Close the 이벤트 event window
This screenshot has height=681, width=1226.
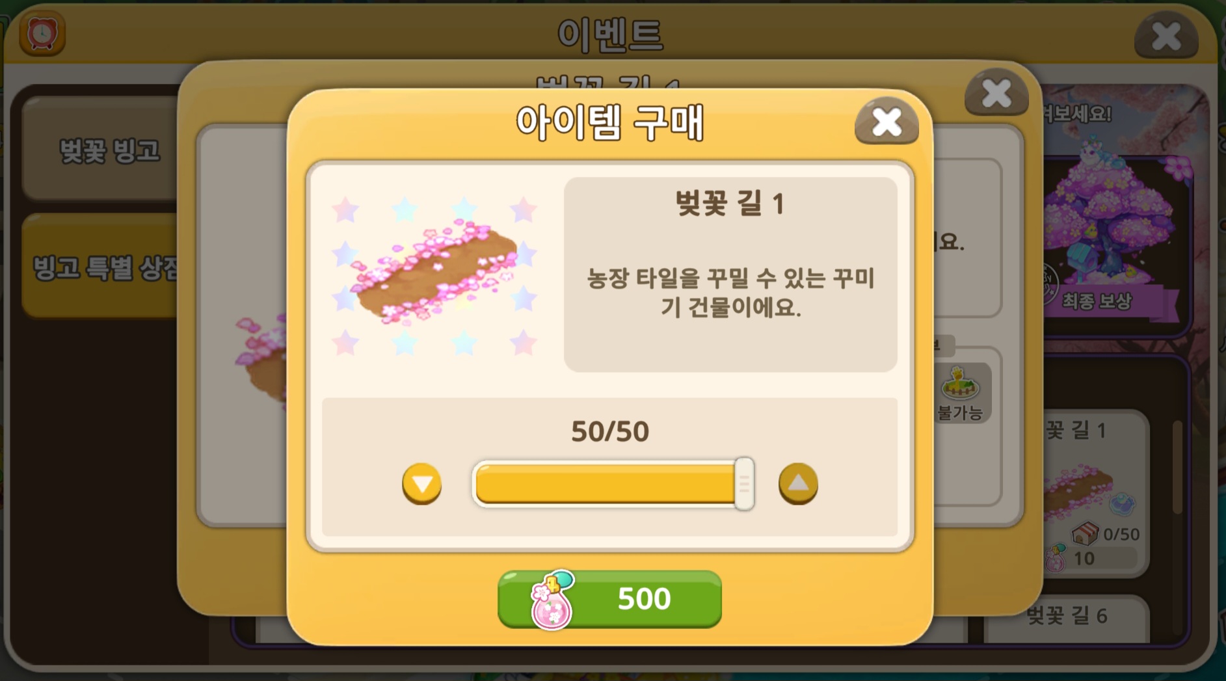pyautogui.click(x=1166, y=36)
